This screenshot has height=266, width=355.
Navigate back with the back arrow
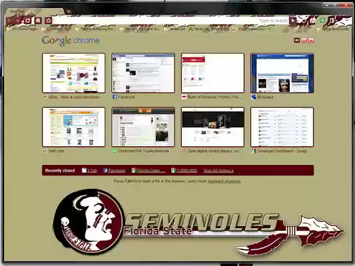click(10, 21)
